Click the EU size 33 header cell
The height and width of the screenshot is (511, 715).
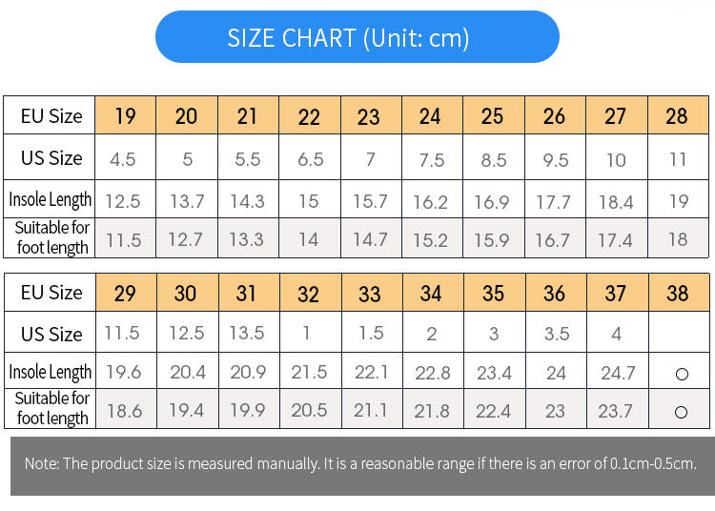pos(369,293)
